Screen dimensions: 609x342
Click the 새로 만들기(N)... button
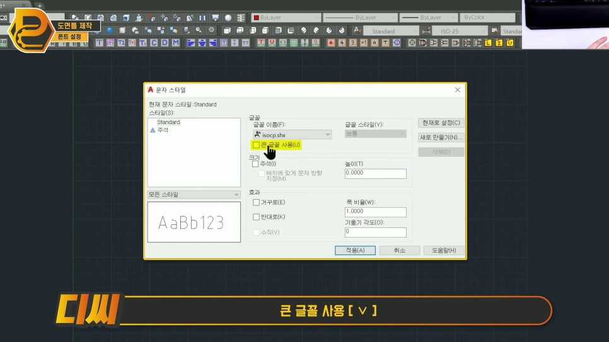[x=441, y=137]
